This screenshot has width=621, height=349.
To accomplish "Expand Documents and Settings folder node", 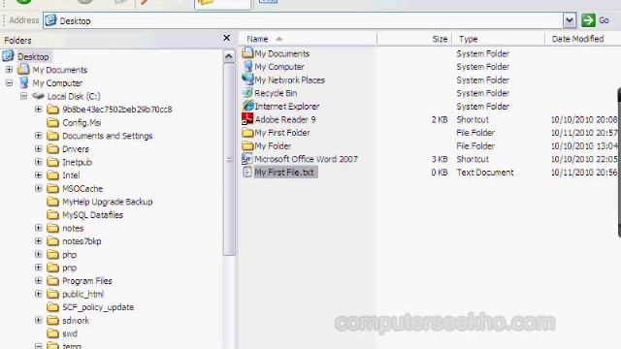I will [39, 136].
